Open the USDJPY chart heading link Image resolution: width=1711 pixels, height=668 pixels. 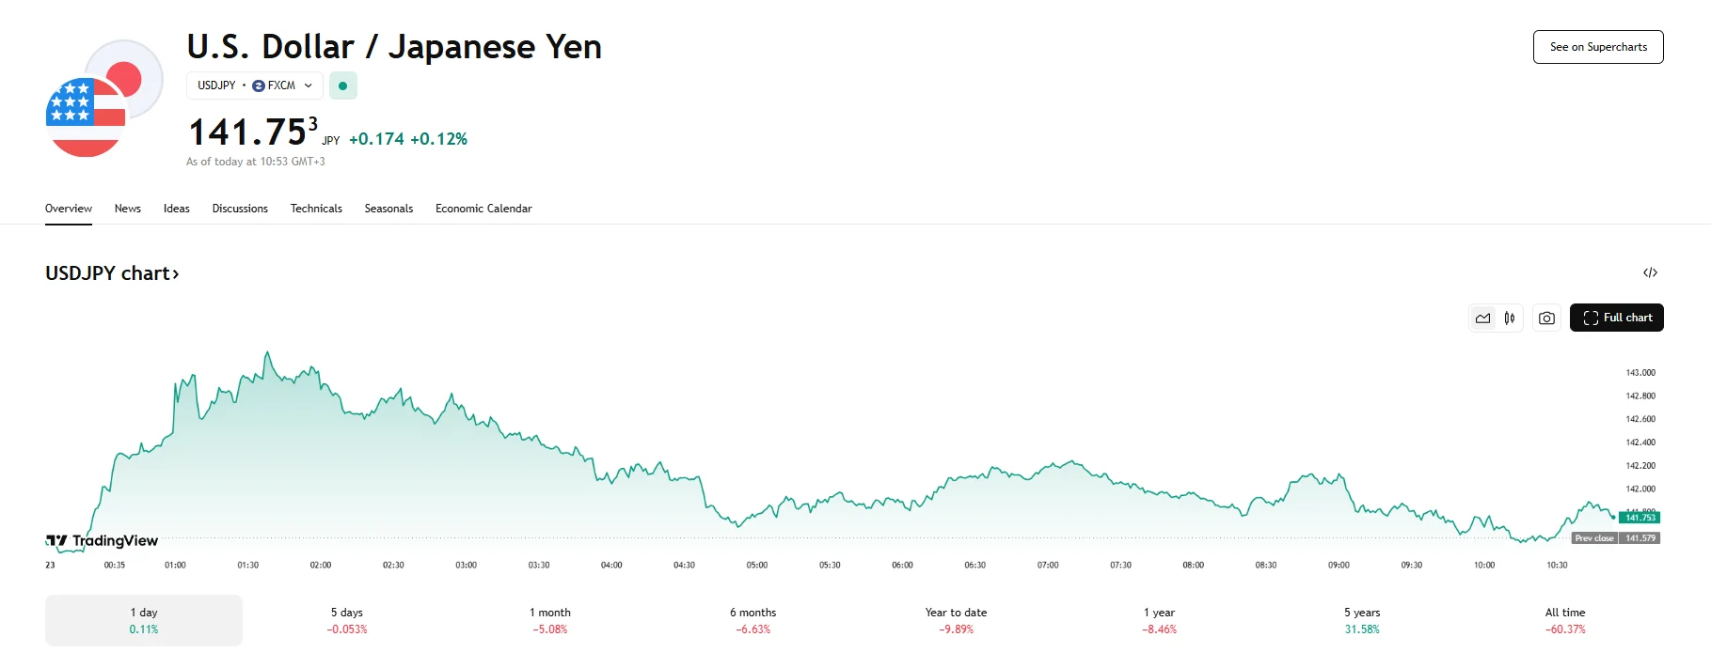[x=112, y=273]
